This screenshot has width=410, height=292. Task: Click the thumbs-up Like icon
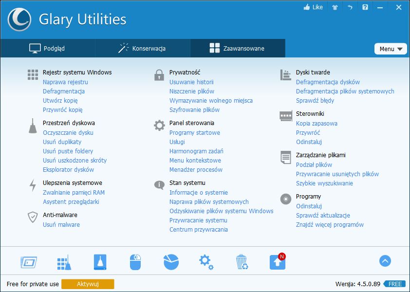[307, 7]
